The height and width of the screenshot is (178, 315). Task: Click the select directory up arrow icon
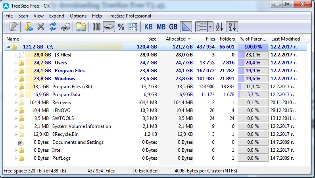point(13,27)
